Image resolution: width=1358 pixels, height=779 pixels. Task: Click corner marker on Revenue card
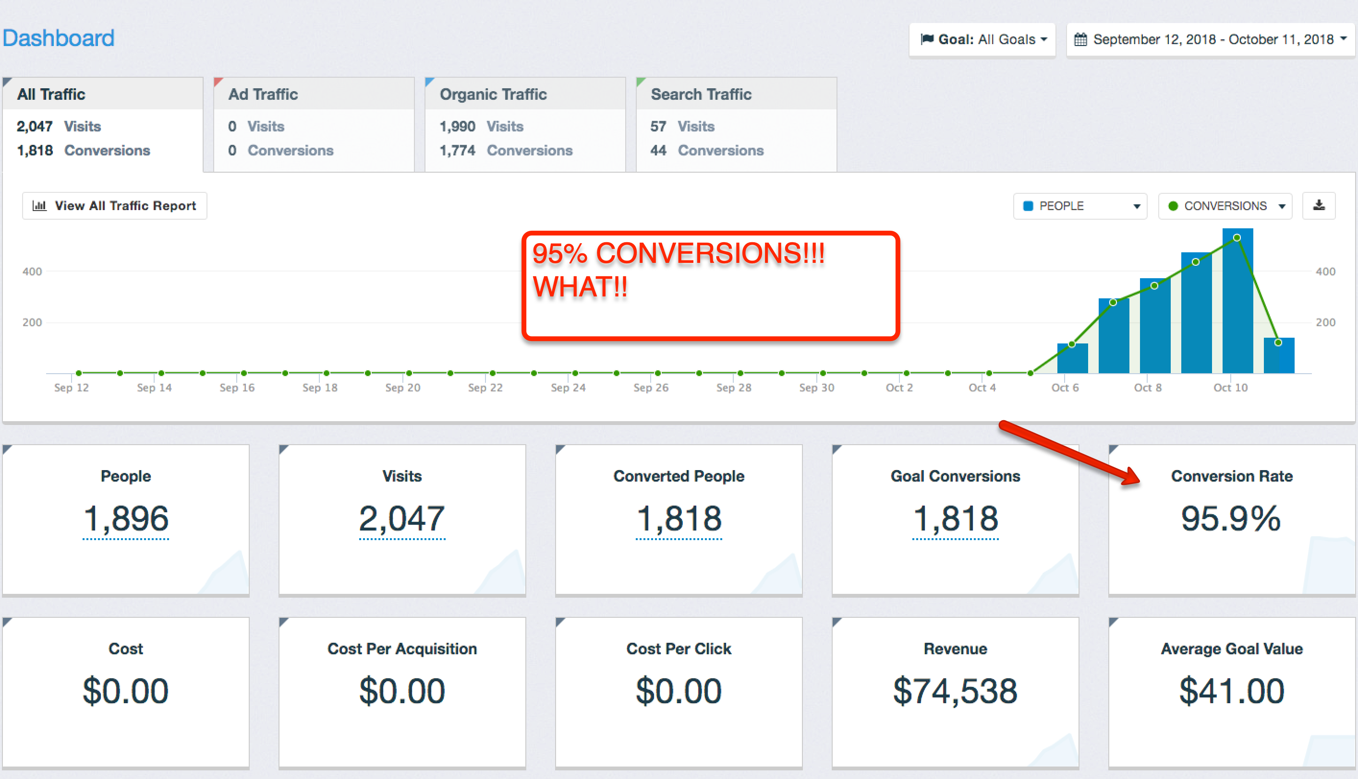point(837,622)
